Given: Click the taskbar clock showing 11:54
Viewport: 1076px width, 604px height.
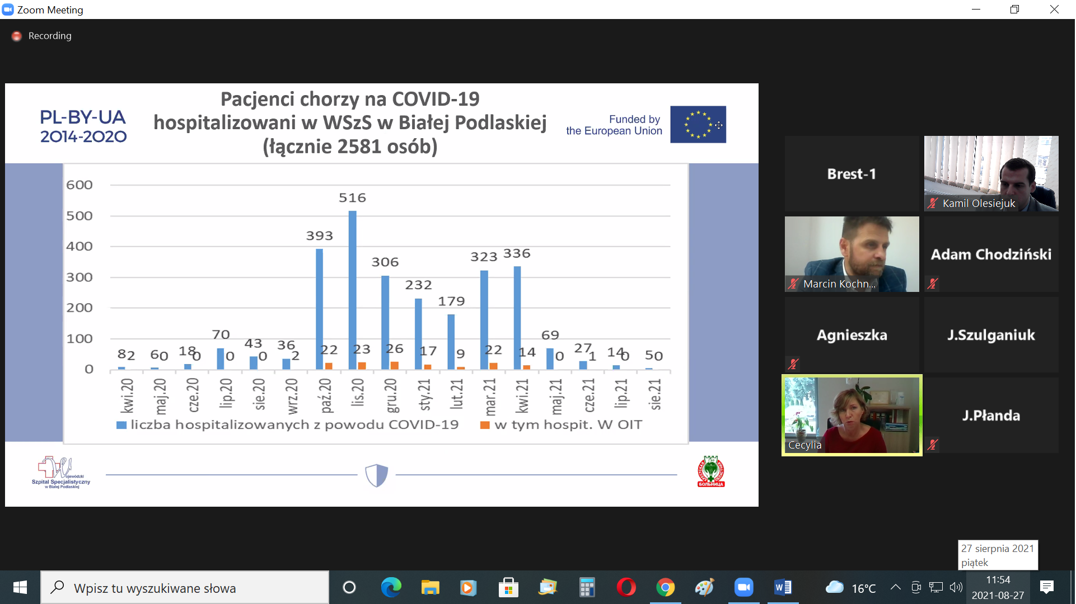Looking at the screenshot, I should (998, 587).
